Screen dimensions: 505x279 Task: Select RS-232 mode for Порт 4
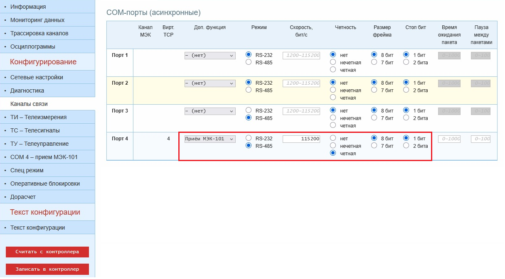249,138
